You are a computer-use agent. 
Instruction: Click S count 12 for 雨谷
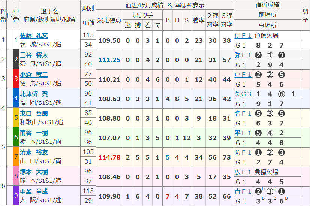(x=187, y=138)
